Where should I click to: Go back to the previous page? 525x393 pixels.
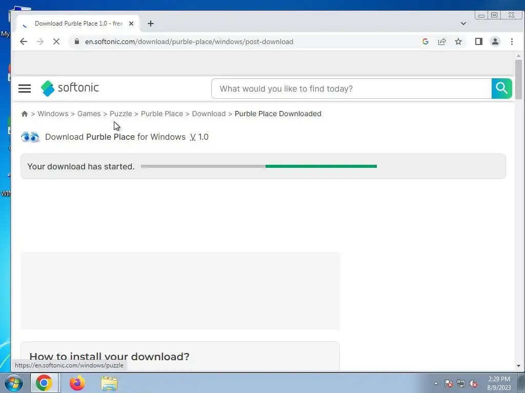(x=24, y=42)
